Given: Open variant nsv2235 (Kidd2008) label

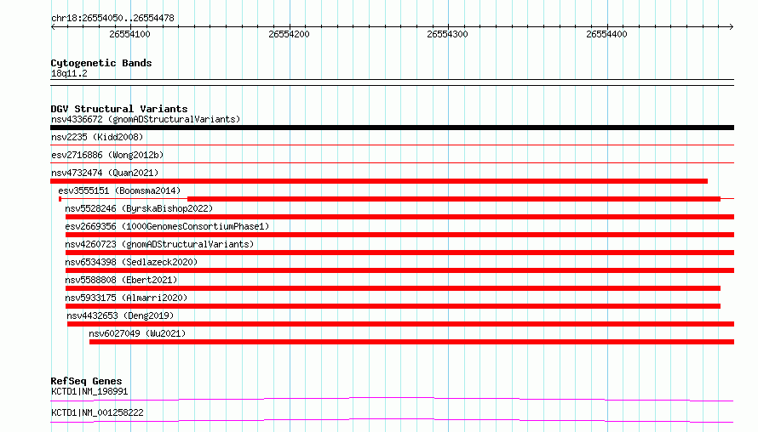Looking at the screenshot, I should (97, 137).
